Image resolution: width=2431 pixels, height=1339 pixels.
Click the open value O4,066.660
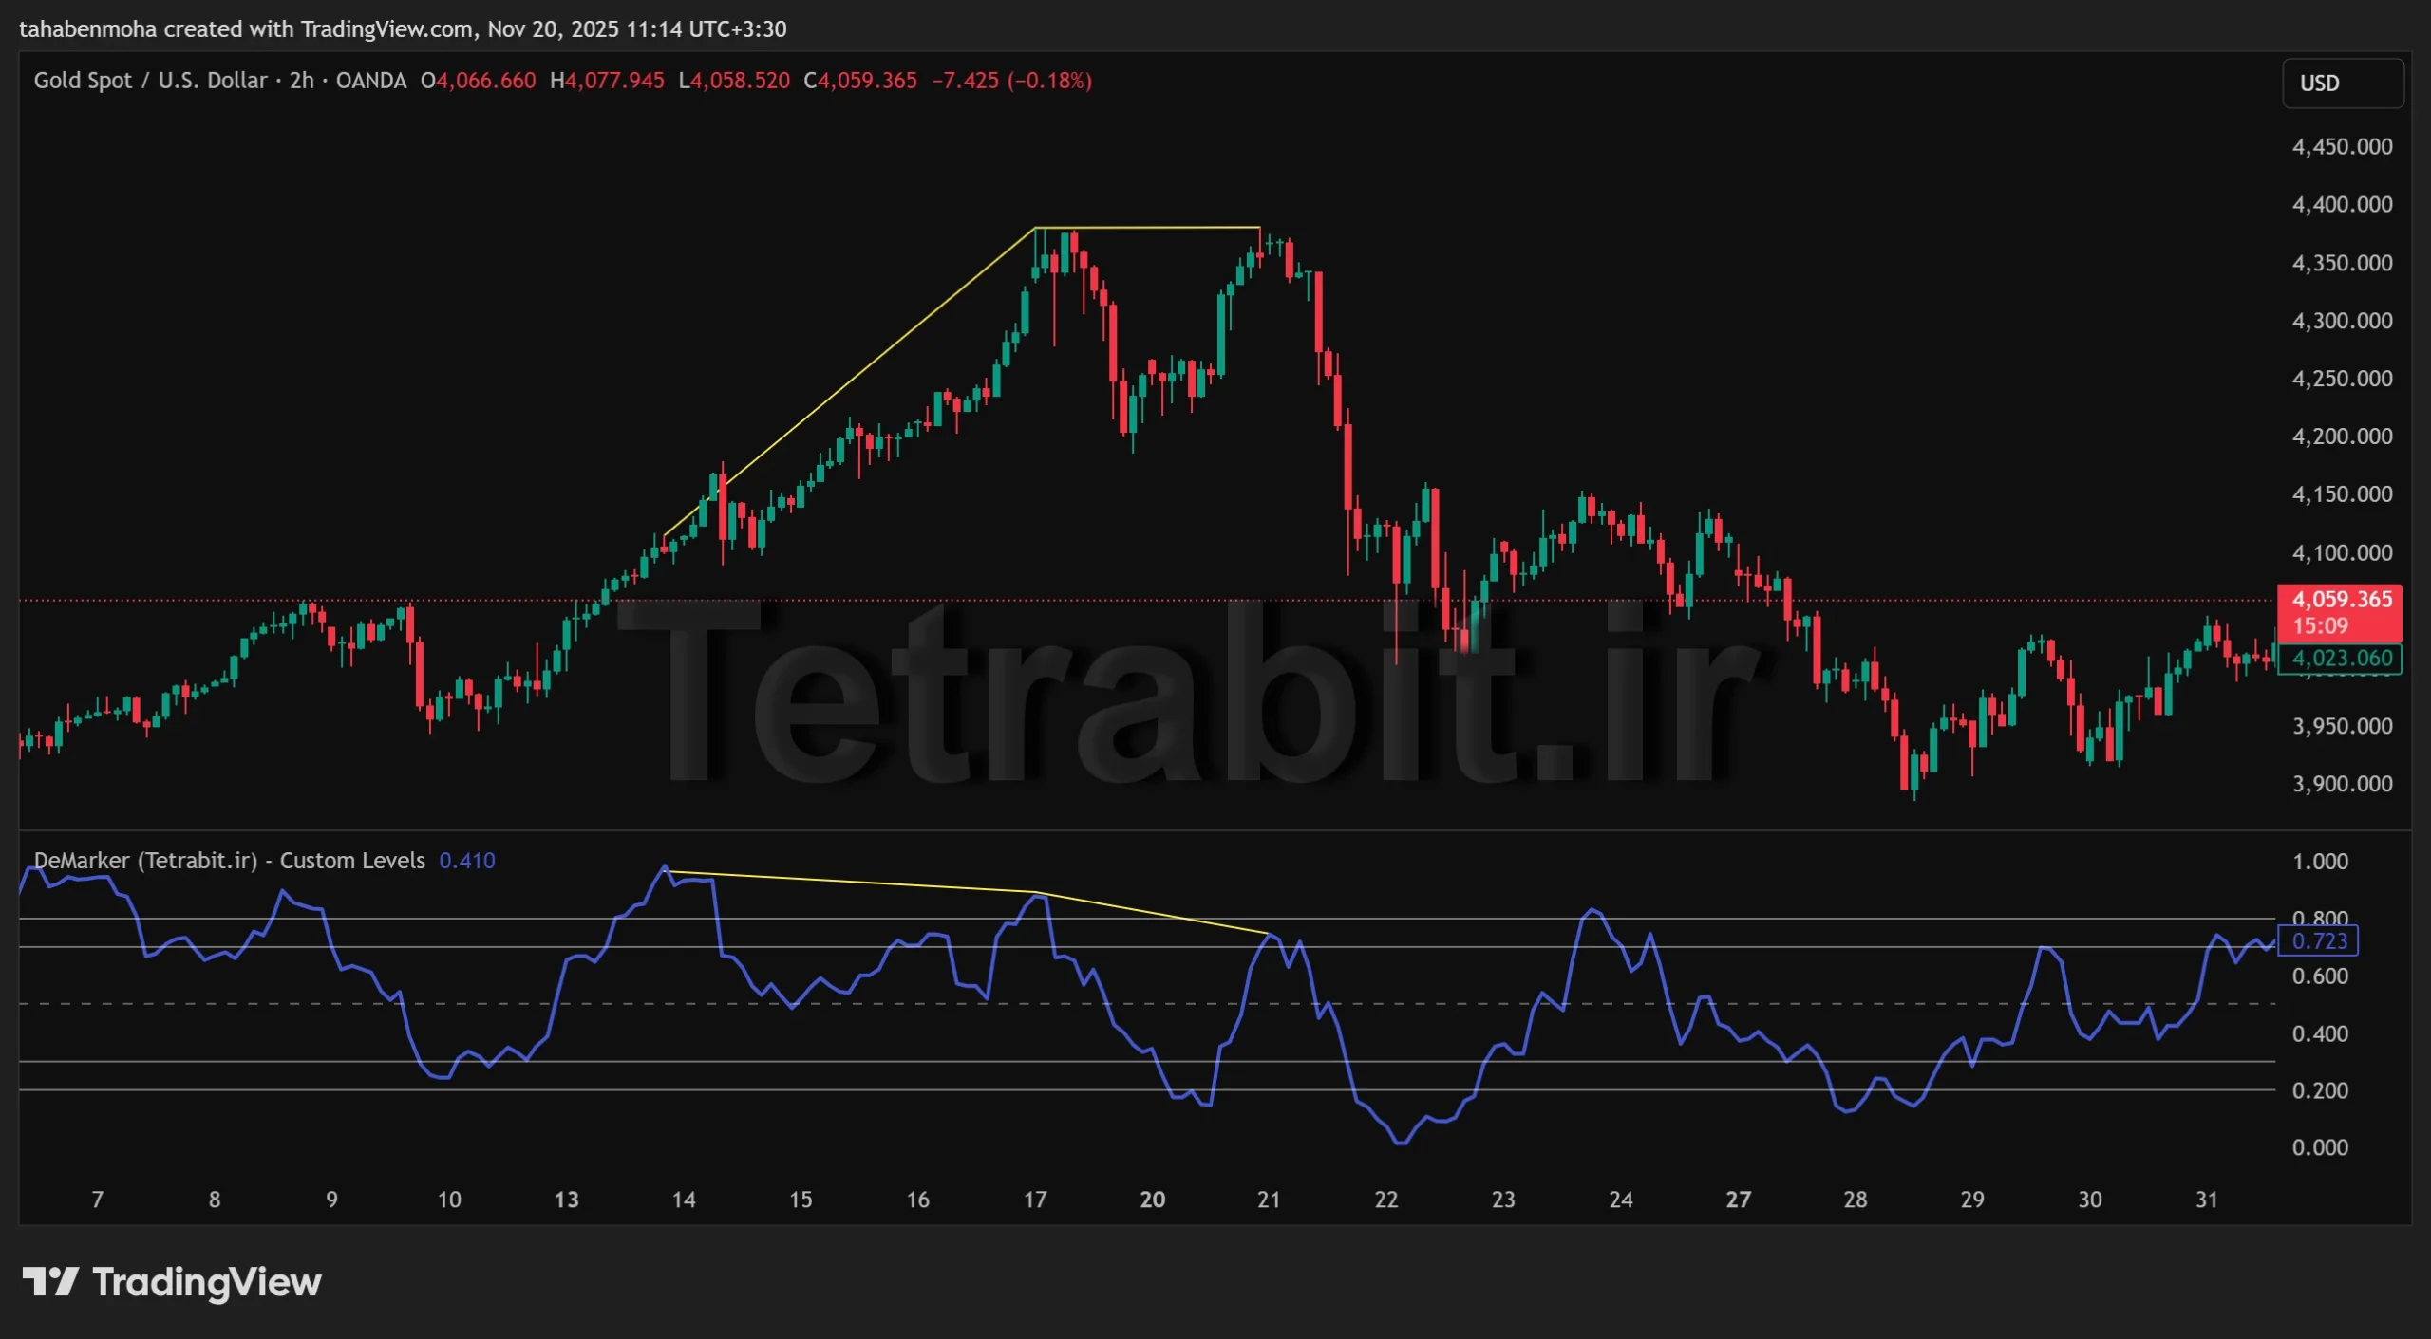tap(479, 81)
